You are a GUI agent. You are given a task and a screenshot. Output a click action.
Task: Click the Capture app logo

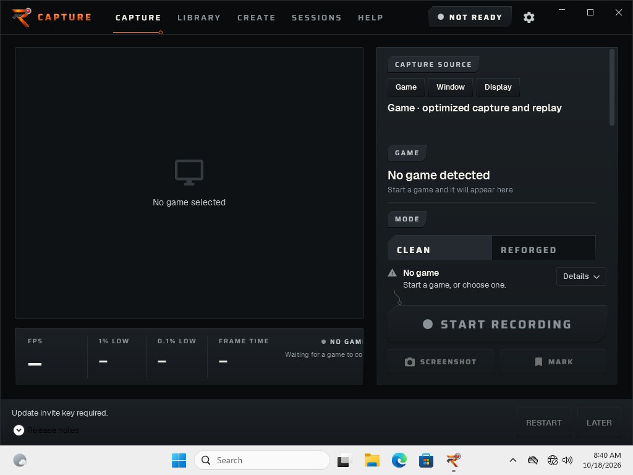(22, 17)
